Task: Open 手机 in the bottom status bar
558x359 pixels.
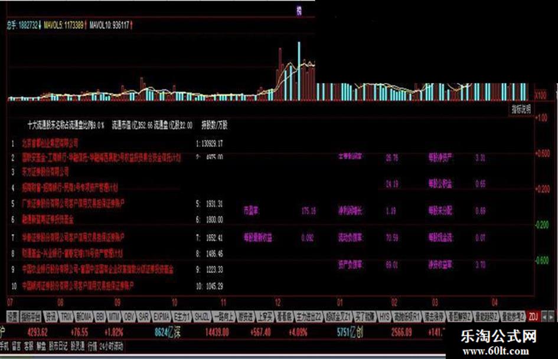Action: click(4, 347)
